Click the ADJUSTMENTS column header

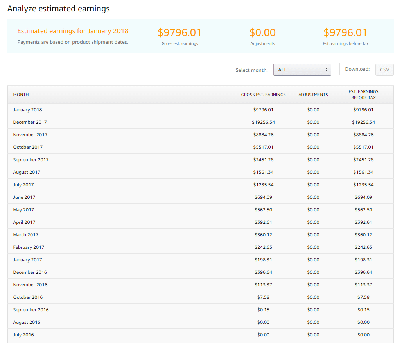point(313,95)
